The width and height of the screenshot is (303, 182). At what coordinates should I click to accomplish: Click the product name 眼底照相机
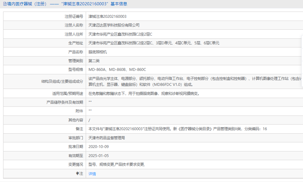pyautogui.click(x=98, y=52)
